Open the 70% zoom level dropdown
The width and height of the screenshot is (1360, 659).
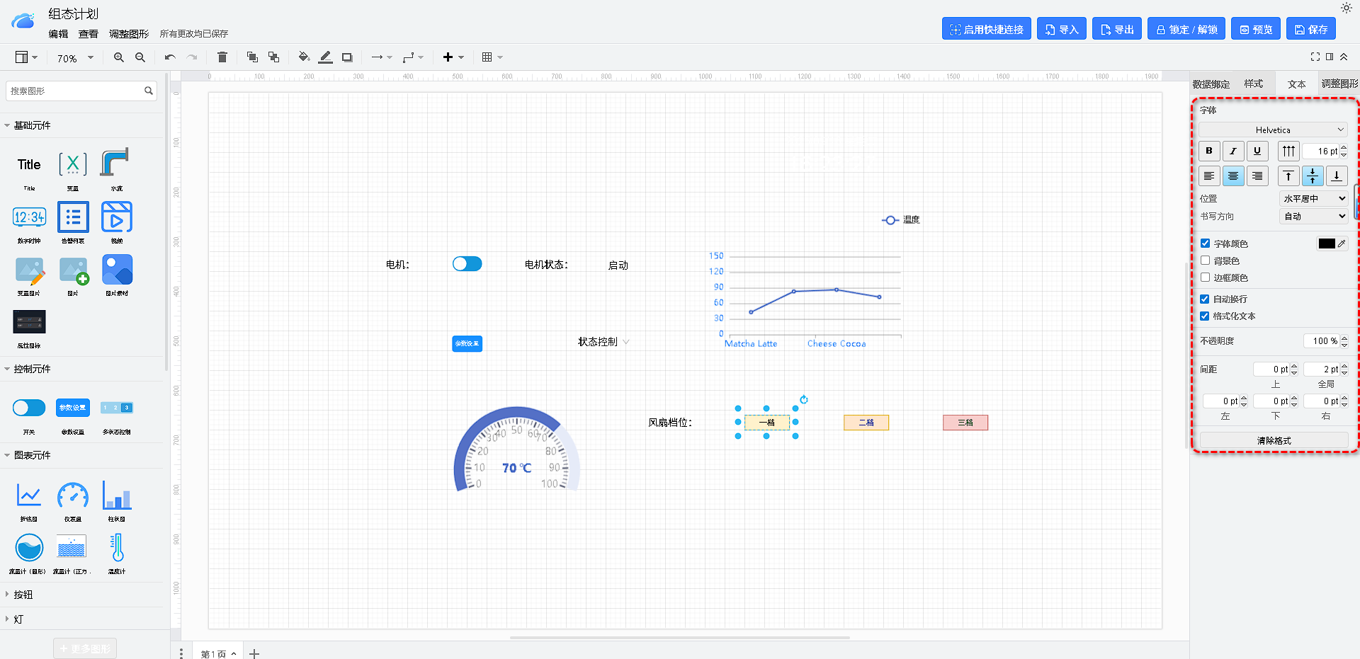pyautogui.click(x=75, y=58)
